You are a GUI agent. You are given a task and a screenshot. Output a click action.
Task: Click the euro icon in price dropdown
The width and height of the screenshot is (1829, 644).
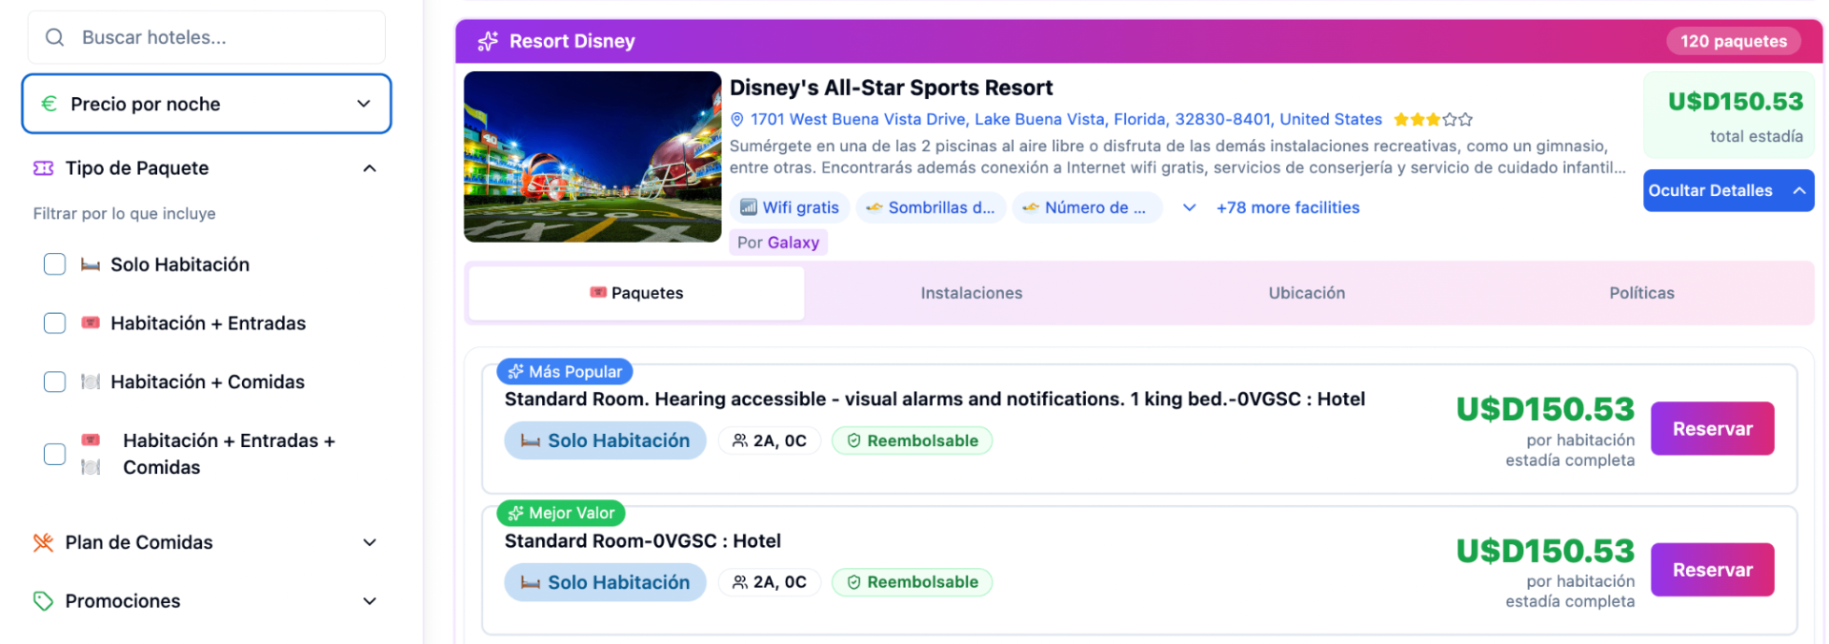[50, 104]
